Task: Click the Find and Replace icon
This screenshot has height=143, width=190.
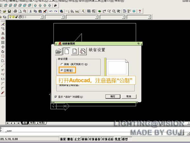Action: point(25,11)
